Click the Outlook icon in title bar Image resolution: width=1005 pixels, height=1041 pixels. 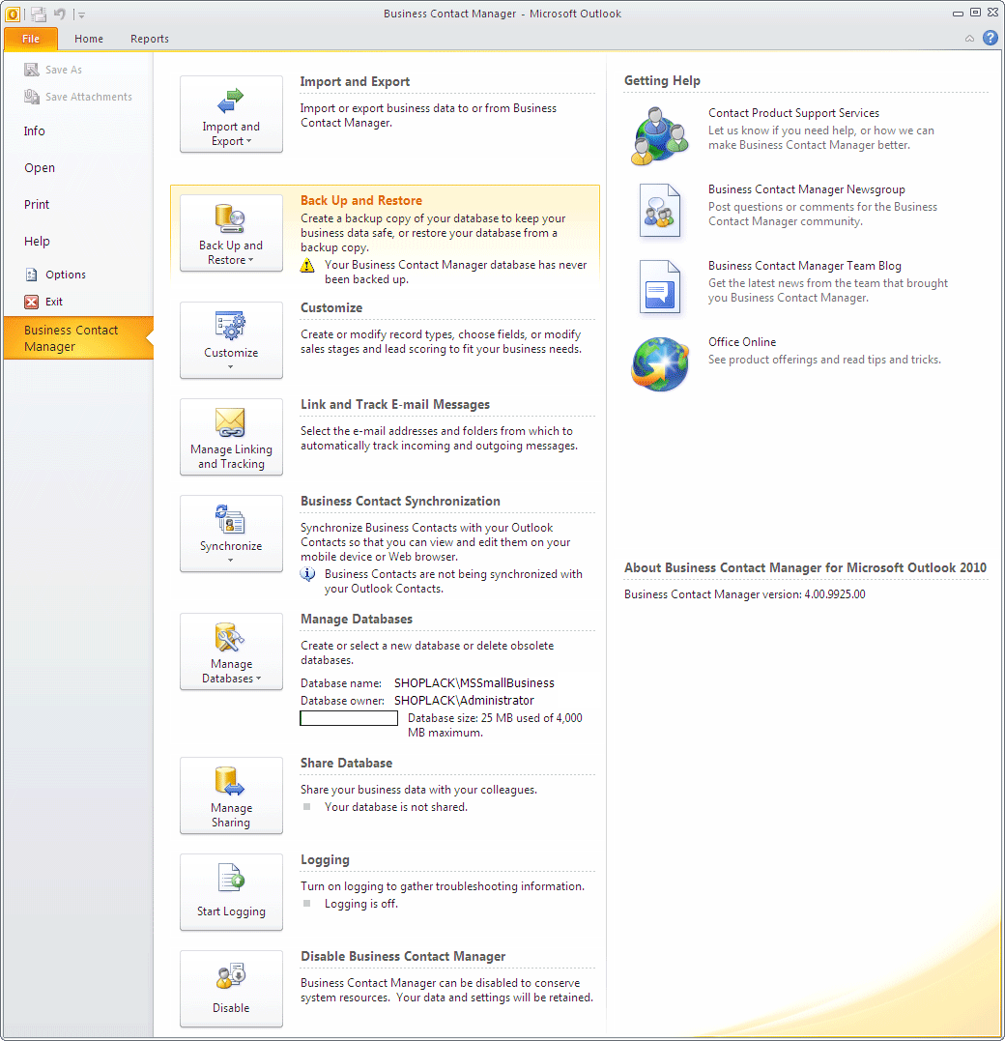[12, 14]
